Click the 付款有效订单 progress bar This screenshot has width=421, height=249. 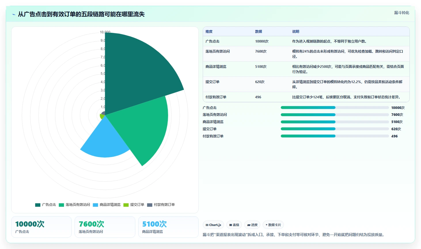[335, 136]
